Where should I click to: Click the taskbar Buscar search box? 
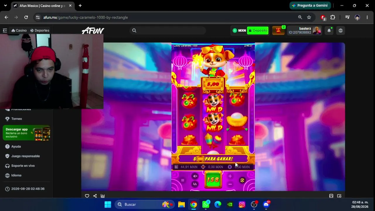point(144,205)
